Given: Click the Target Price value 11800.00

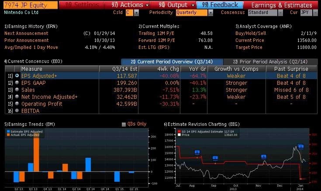Looking at the screenshot, I should [307, 47].
